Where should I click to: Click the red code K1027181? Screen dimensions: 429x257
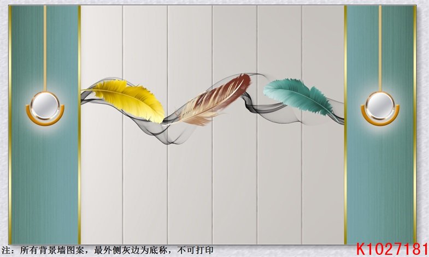point(392,249)
